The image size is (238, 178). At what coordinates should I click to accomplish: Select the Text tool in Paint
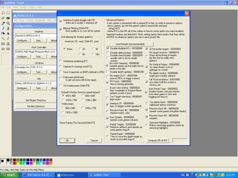(x=8, y=33)
